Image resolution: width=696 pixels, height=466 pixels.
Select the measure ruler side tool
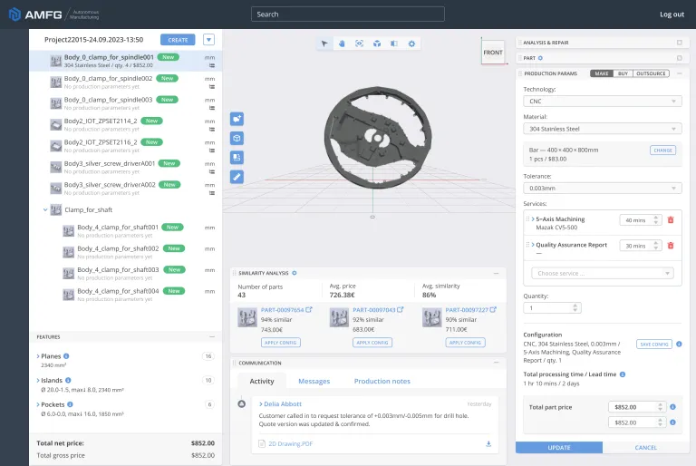(237, 177)
